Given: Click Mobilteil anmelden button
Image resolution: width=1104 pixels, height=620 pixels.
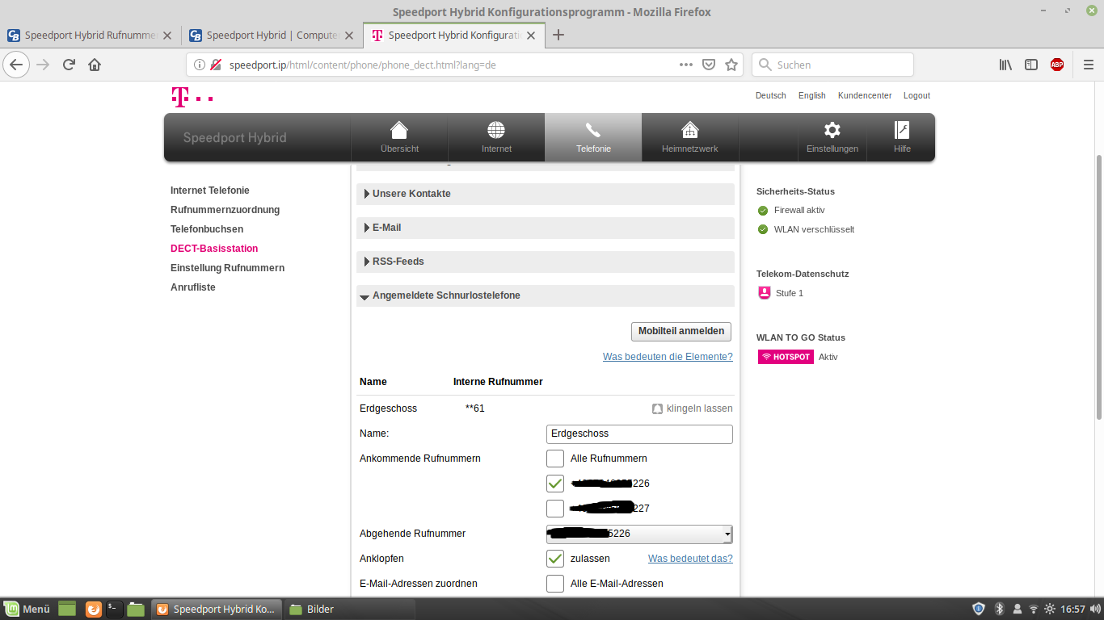Looking at the screenshot, I should pyautogui.click(x=681, y=331).
